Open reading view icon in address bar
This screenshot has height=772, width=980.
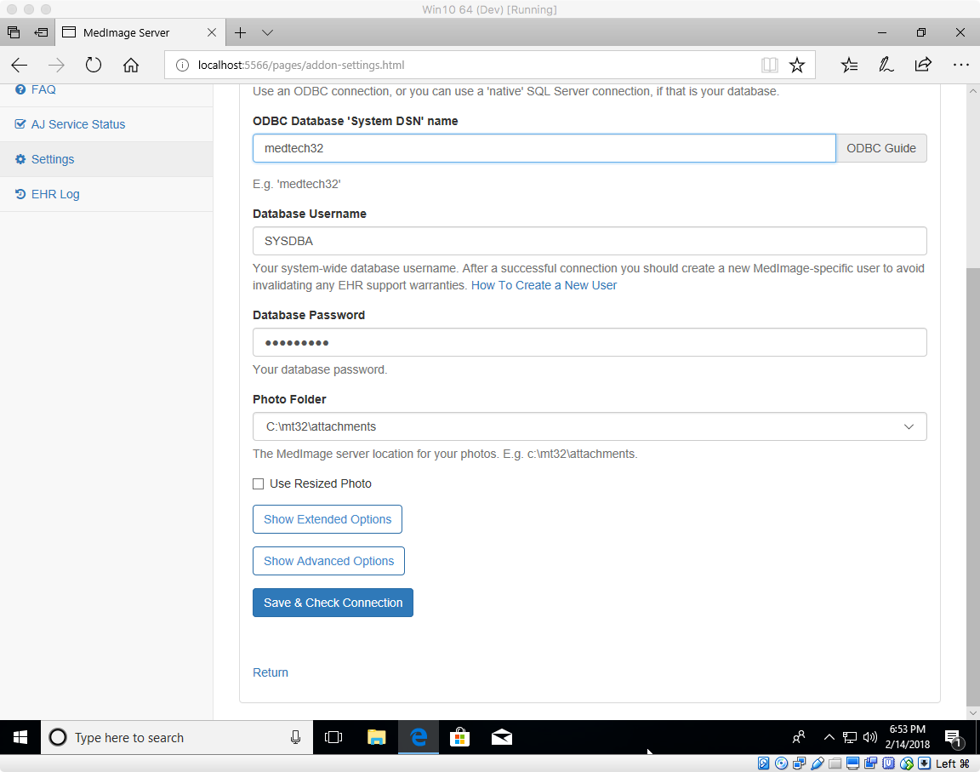click(769, 65)
